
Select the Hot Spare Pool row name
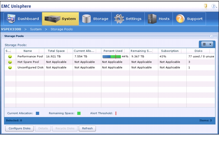(28, 62)
